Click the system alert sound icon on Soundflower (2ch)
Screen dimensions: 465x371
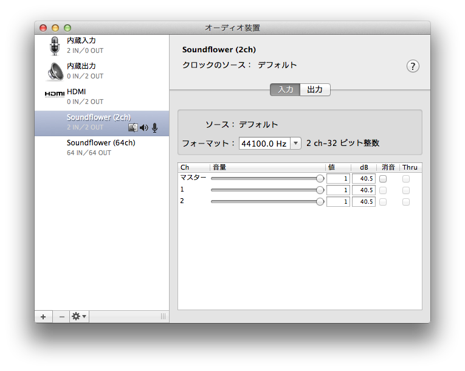pos(133,128)
